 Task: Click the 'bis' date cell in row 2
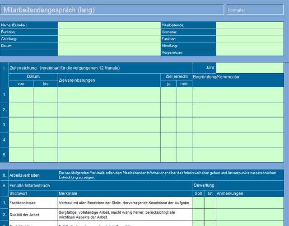(46, 109)
